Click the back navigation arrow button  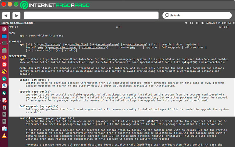pos(6,15)
